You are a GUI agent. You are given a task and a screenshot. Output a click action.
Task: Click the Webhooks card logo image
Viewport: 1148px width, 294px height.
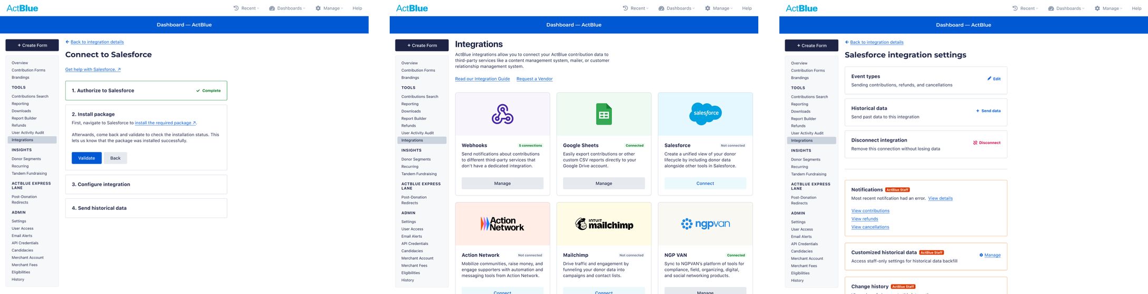point(502,114)
